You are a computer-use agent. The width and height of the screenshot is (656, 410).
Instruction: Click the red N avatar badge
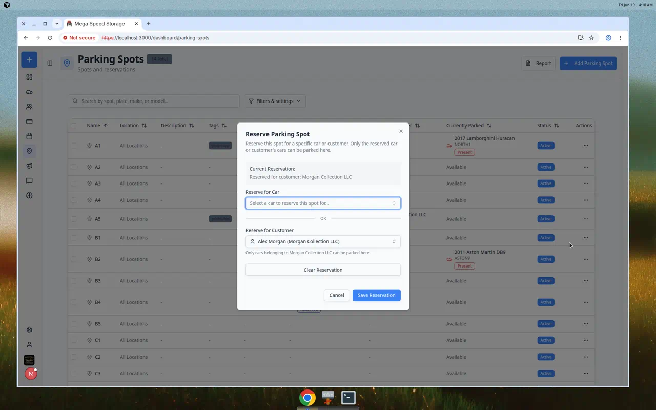[30, 374]
